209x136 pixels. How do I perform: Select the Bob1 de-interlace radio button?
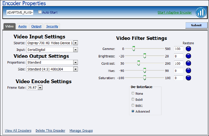pos(133,105)
